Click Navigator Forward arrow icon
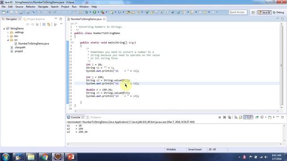The image size is (287, 161). point(32,24)
